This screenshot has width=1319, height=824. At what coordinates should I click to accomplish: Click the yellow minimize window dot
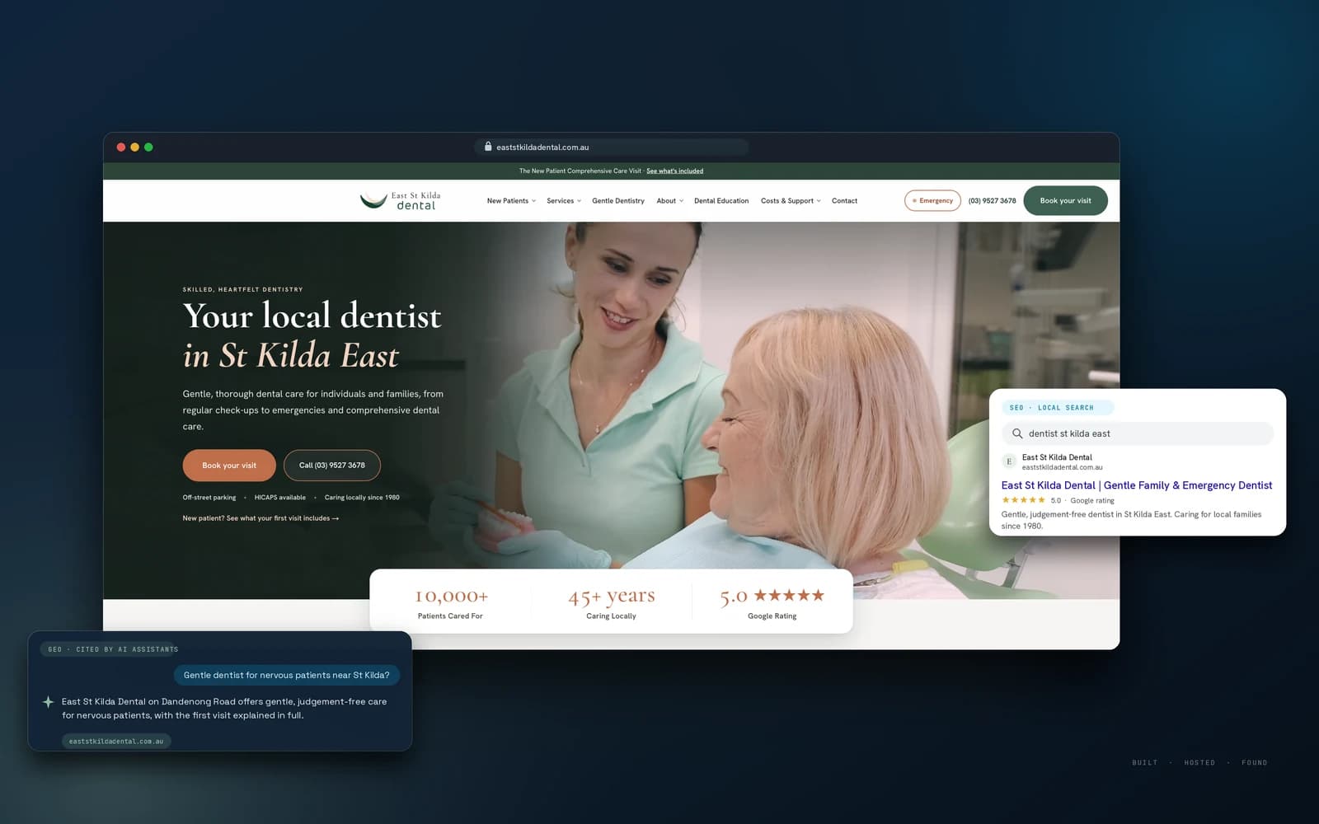[135, 147]
